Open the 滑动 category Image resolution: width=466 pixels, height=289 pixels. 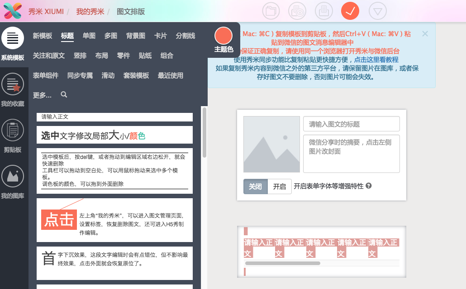(x=108, y=76)
